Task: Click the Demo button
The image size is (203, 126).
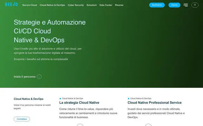Action: pyautogui.click(x=174, y=5)
